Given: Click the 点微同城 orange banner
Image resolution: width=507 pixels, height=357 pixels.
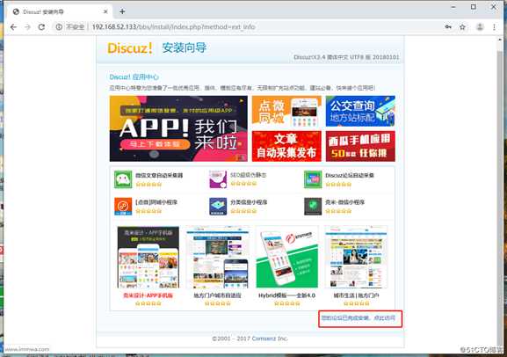Looking at the screenshot, I should 286,111.
